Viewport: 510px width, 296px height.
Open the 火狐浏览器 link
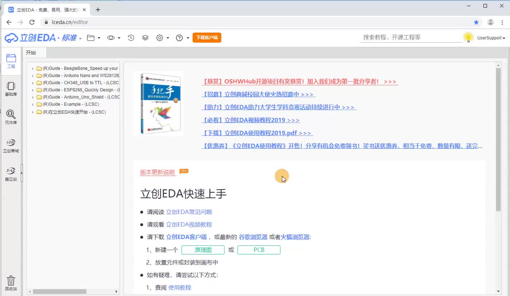295,237
